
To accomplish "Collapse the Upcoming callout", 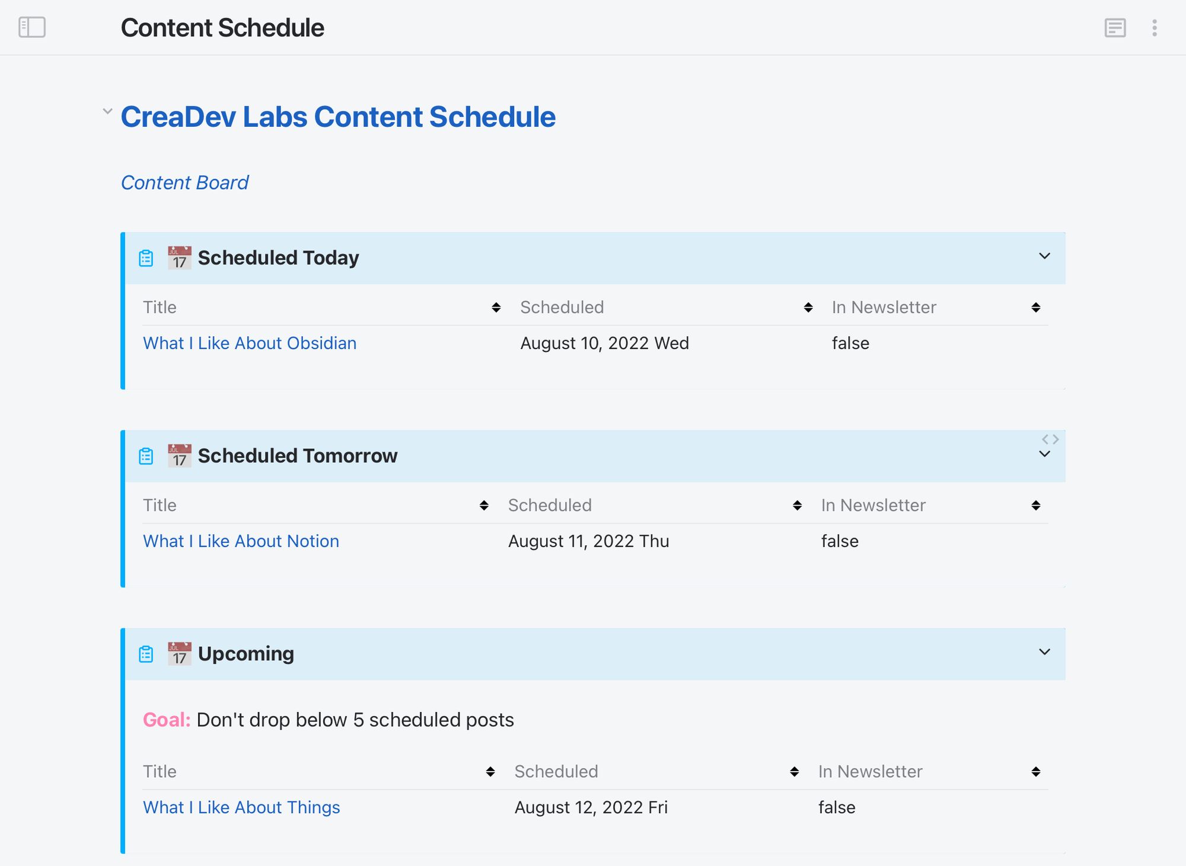I will [1044, 652].
